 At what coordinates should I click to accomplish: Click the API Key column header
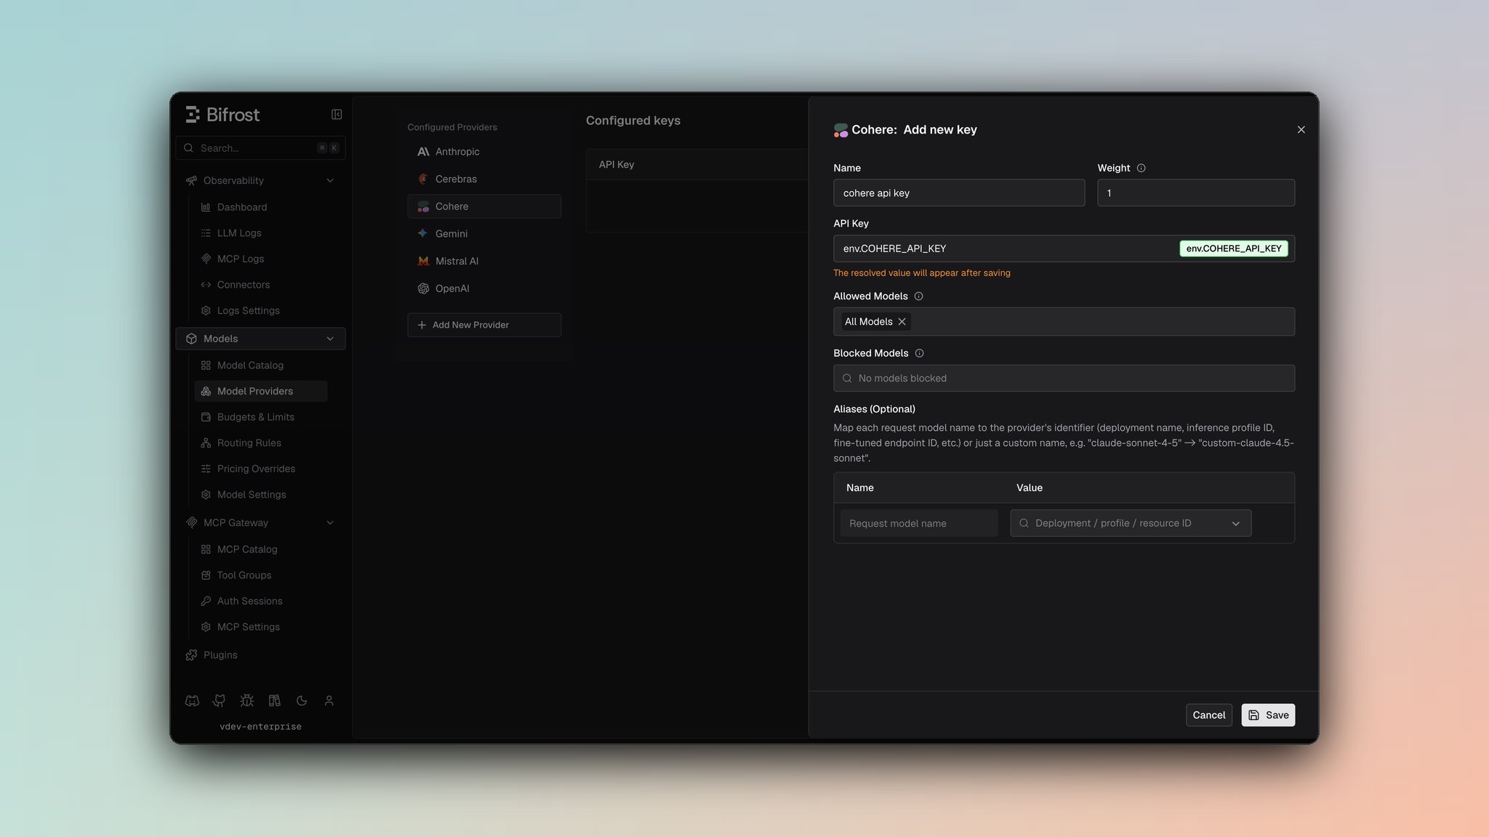pos(617,165)
